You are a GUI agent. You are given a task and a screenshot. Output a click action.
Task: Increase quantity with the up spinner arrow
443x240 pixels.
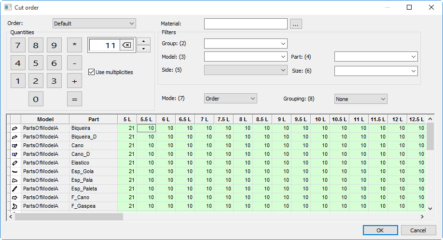143,41
